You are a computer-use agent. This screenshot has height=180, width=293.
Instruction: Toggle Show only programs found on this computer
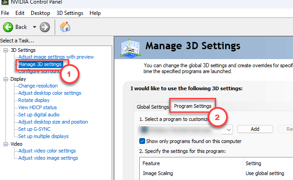click(142, 141)
